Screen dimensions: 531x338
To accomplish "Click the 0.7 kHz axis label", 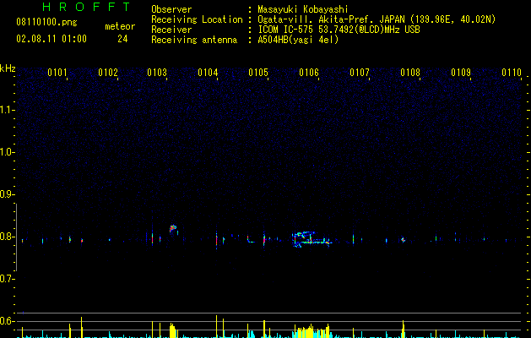I will click(x=7, y=279).
